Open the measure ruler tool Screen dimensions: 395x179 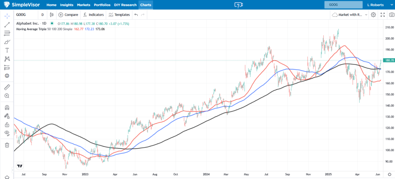click(7, 87)
